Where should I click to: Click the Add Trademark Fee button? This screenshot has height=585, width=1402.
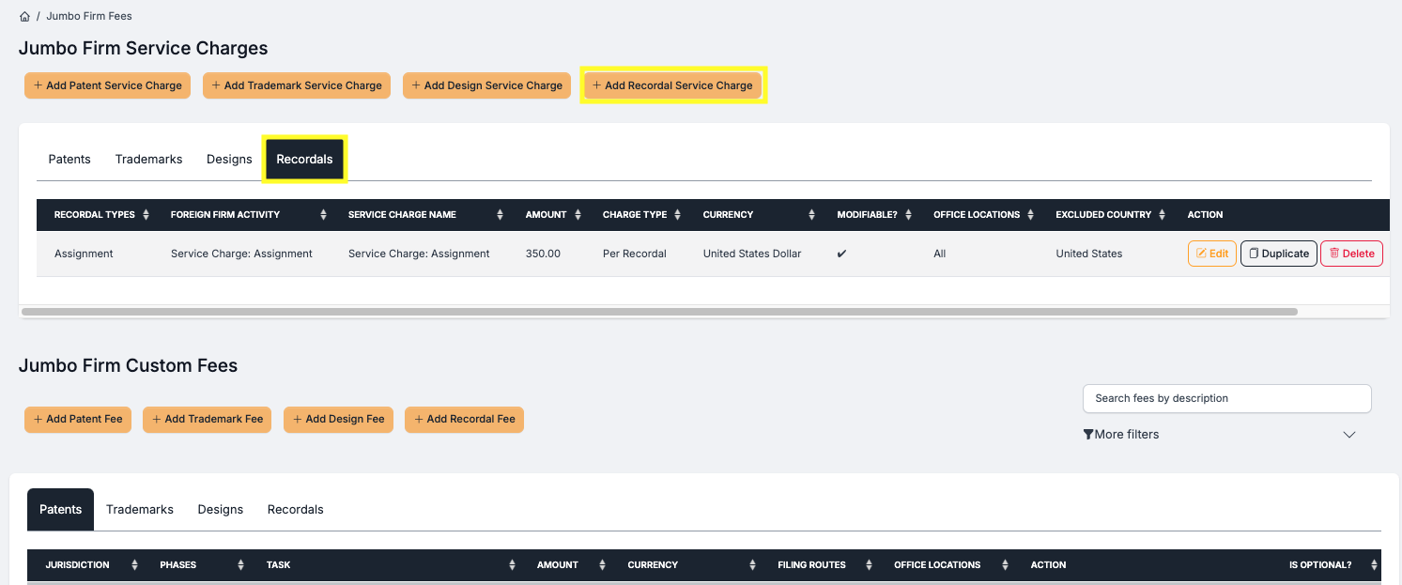coord(207,420)
